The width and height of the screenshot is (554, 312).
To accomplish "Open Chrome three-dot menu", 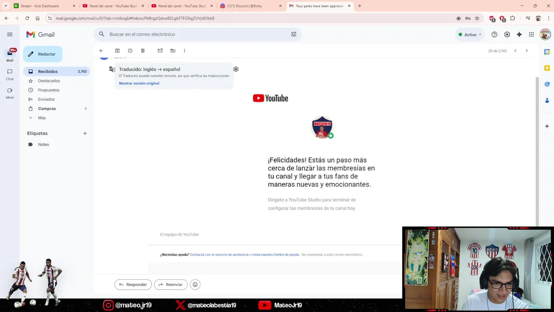I will tap(548, 18).
